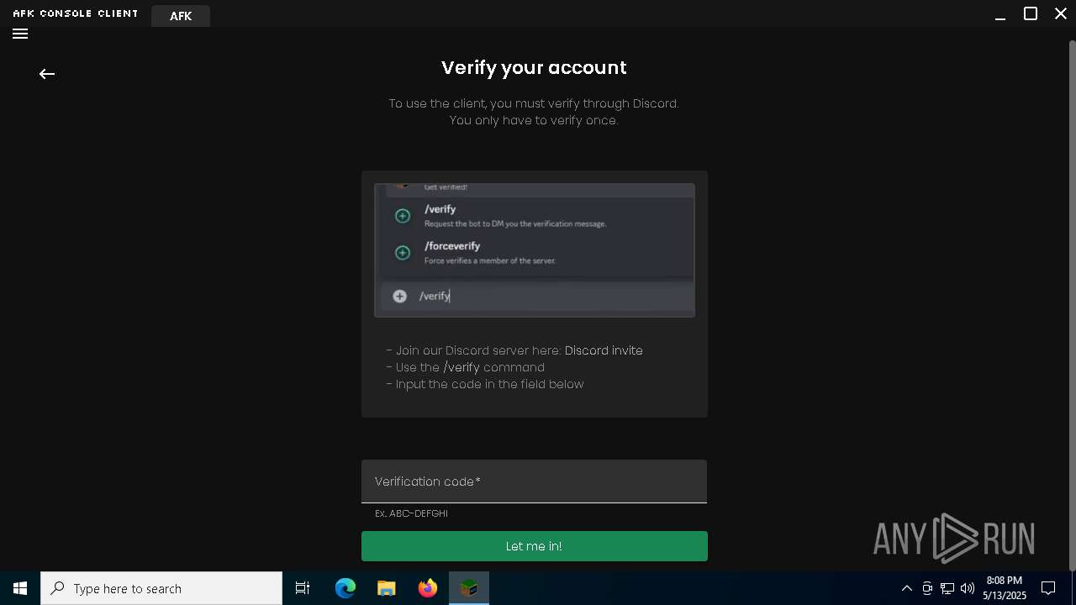Click the Input the code in the field below line

[485, 384]
